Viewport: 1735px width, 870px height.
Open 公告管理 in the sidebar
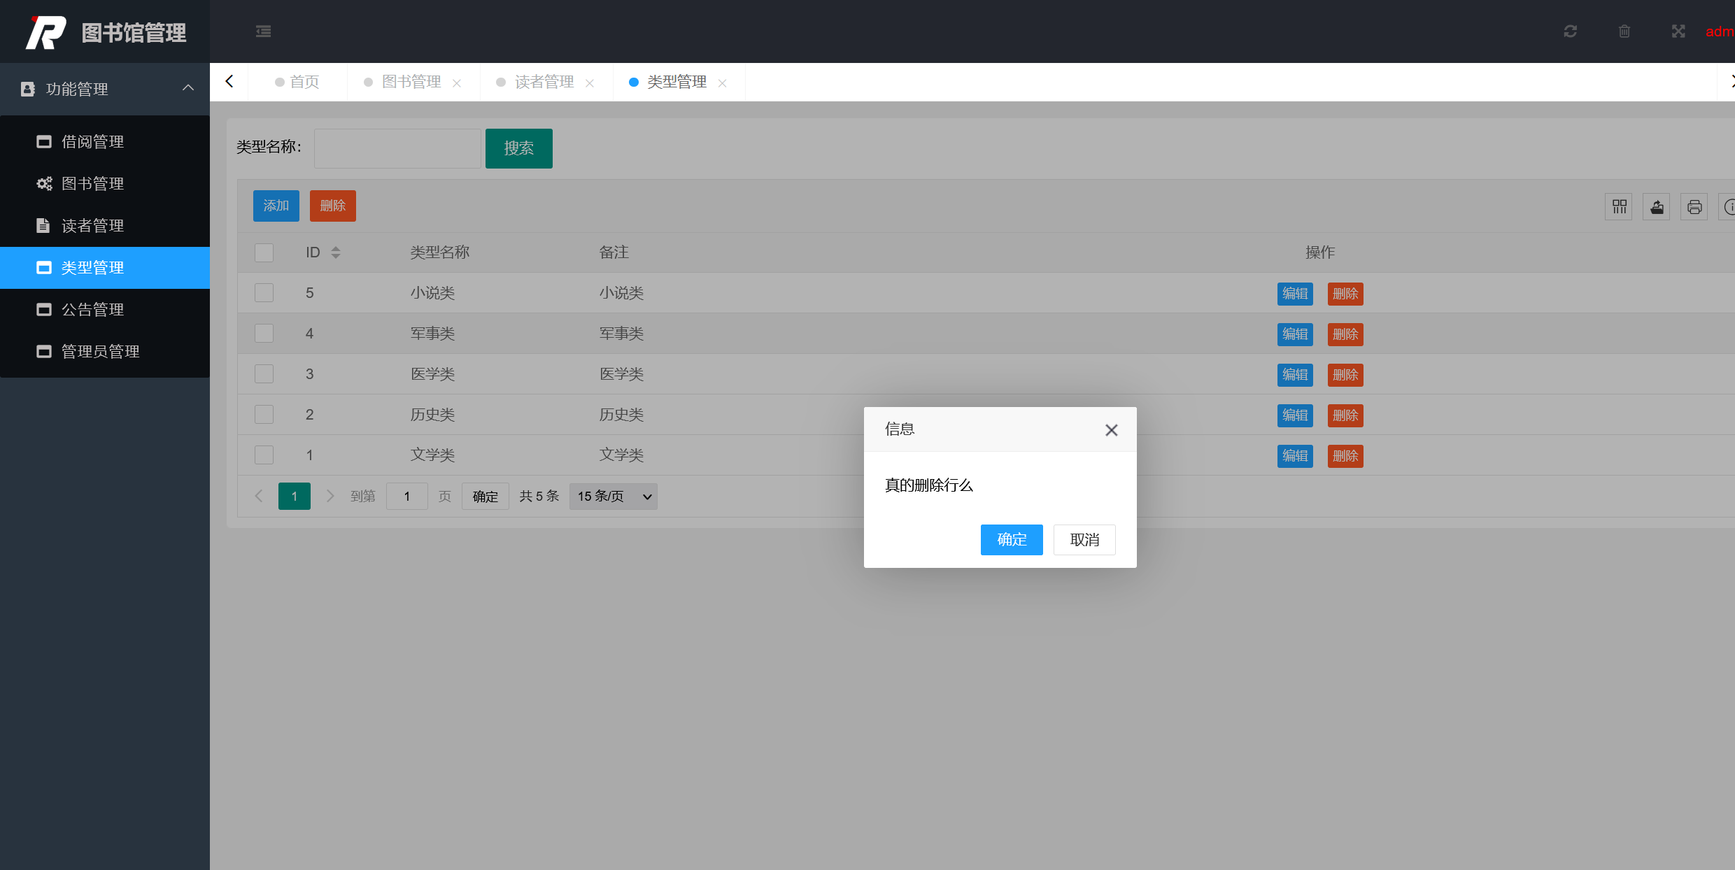pos(92,310)
